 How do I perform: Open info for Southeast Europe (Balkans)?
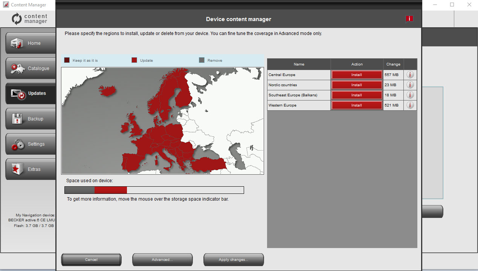point(410,95)
